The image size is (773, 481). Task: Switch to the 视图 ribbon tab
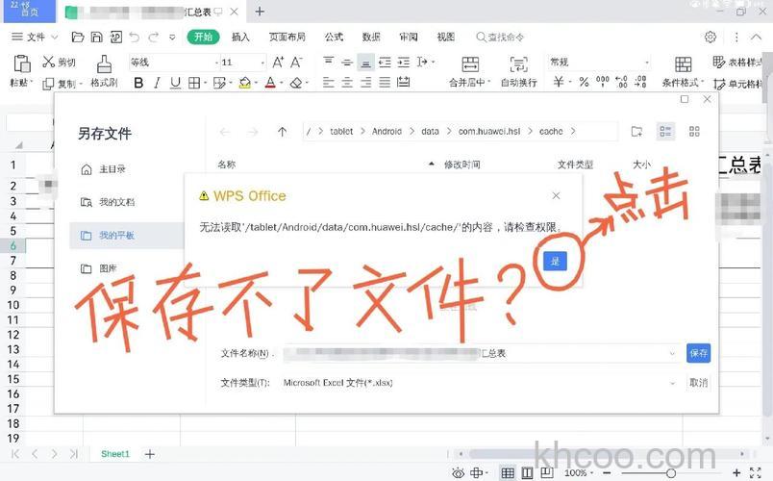tap(446, 37)
